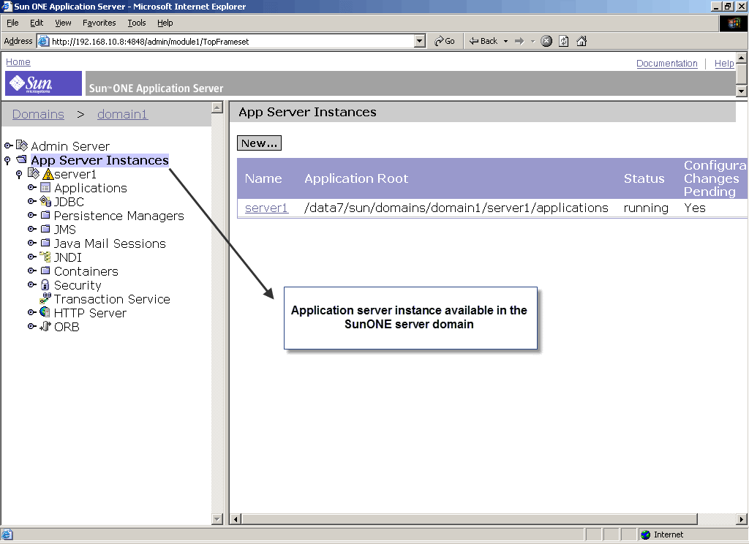Click the Help link in the header
The image size is (749, 544).
coord(724,63)
